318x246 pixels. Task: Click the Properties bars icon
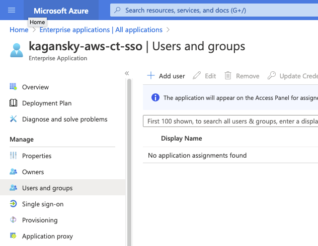pos(14,156)
